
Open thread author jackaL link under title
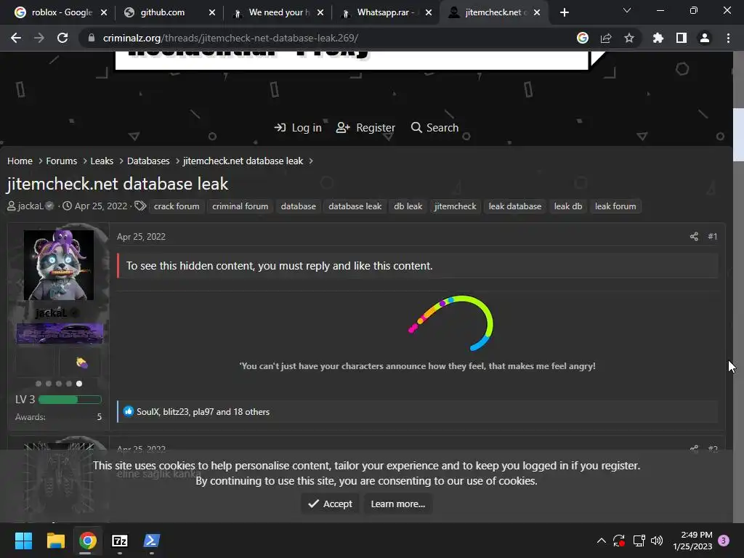click(31, 206)
